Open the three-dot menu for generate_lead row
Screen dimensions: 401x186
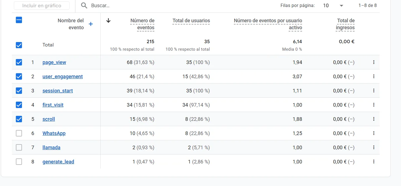click(374, 161)
